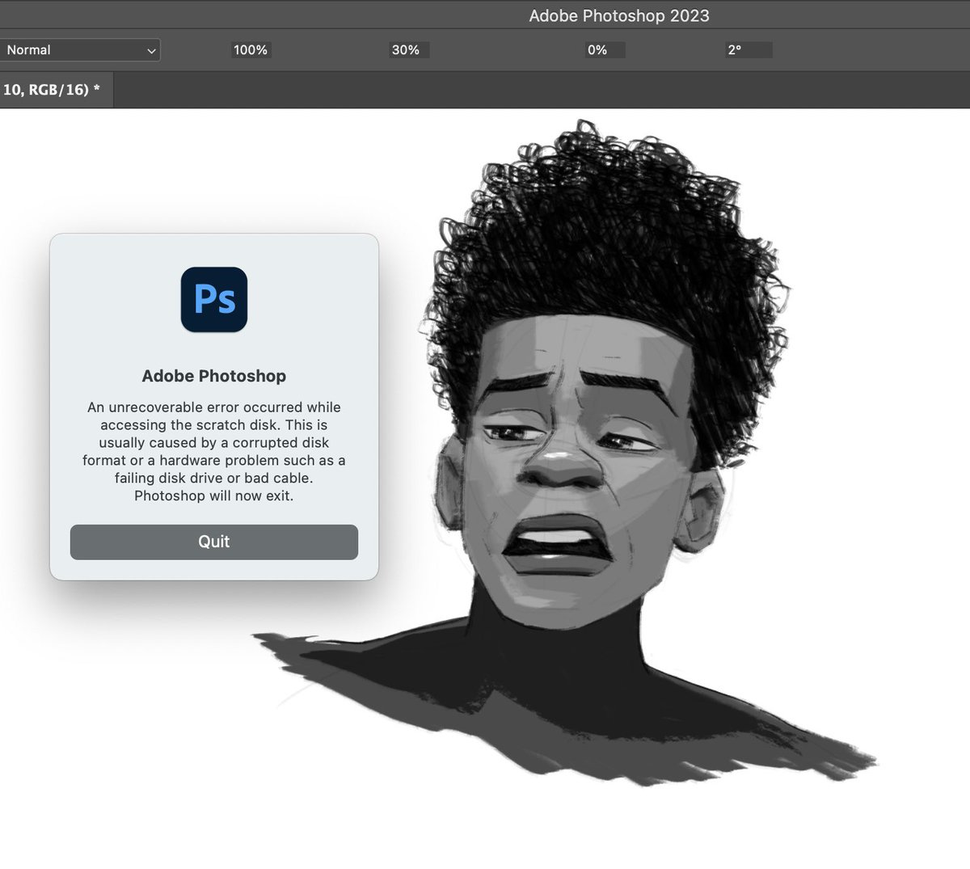Open the Normal blend mode dropdown
970x869 pixels.
tap(81, 49)
